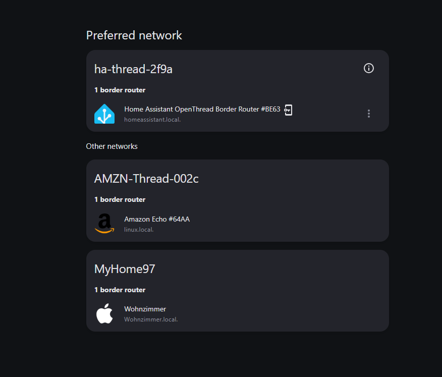The image size is (442, 377).
Task: Select the Amazon Echo #64AA router
Action: [237, 224]
